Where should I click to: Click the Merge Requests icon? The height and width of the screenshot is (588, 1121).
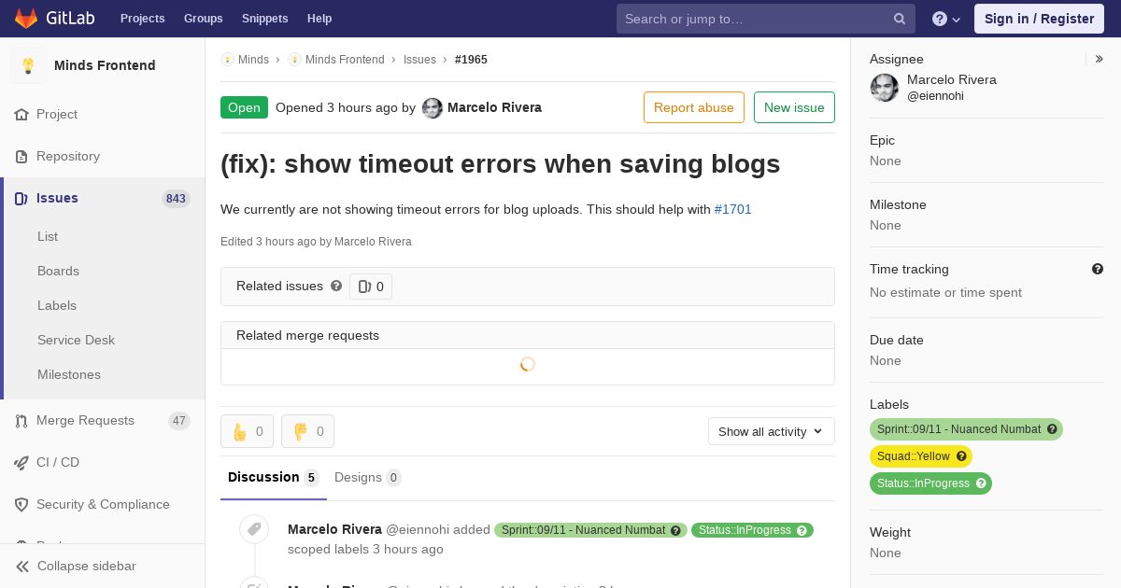[x=21, y=421]
